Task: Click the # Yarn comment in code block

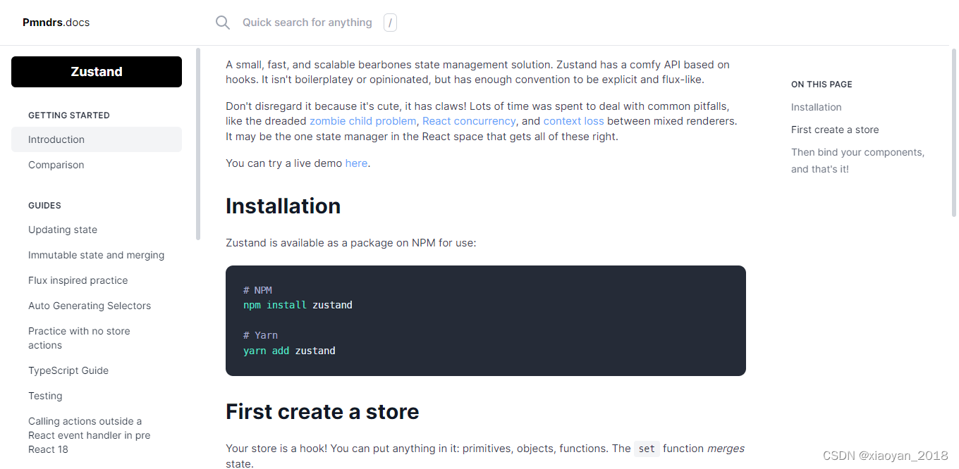Action: tap(260, 335)
